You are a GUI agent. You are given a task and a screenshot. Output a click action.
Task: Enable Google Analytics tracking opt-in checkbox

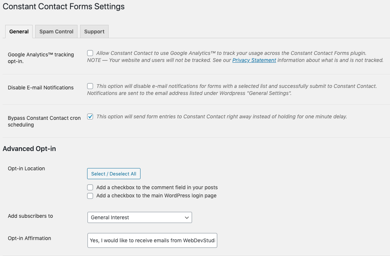point(90,53)
